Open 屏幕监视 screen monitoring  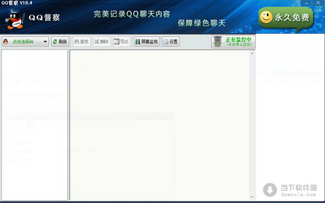[147, 42]
